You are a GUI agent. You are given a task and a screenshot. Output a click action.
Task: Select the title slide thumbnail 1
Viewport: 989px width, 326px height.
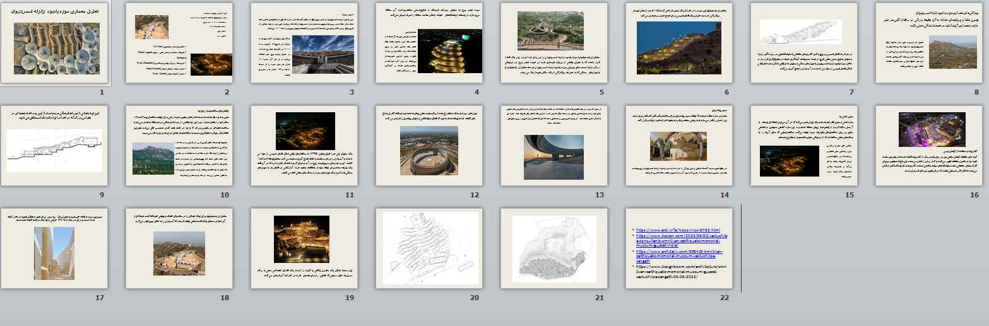(x=55, y=43)
